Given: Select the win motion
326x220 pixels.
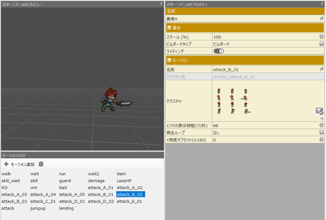Looking at the screenshot, I should 34,188.
